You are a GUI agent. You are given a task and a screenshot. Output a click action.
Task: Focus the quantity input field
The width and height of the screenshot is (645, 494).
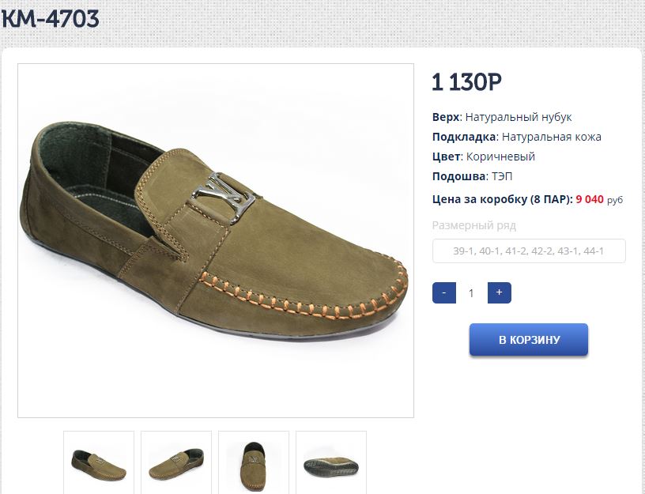pyautogui.click(x=472, y=293)
